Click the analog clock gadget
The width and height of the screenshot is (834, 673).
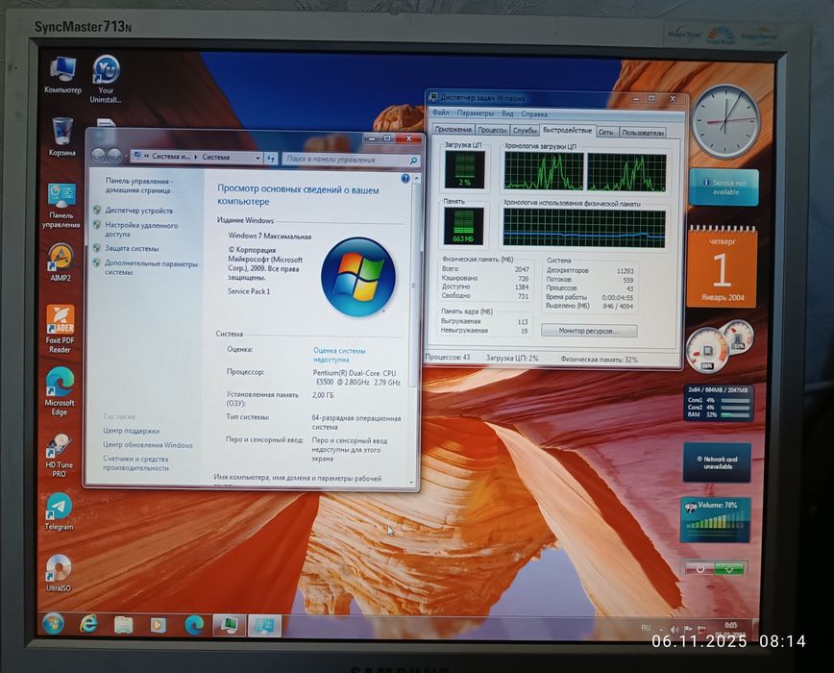click(x=725, y=121)
